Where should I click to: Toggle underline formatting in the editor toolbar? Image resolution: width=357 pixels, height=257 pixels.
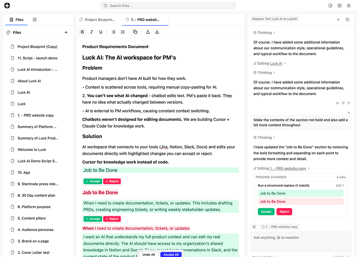[101, 32]
